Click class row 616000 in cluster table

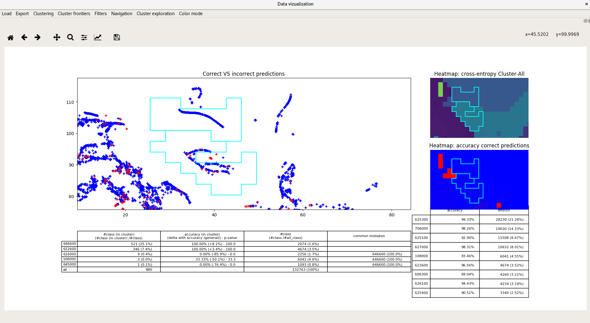pyautogui.click(x=70, y=254)
